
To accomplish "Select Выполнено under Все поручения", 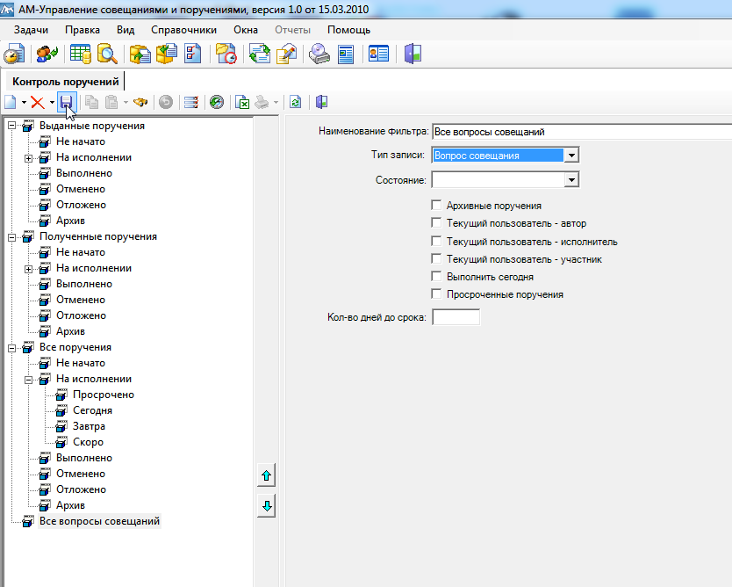I will pos(84,458).
